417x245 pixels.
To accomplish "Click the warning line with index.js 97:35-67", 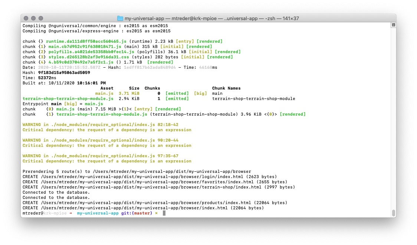I will click(x=101, y=156).
